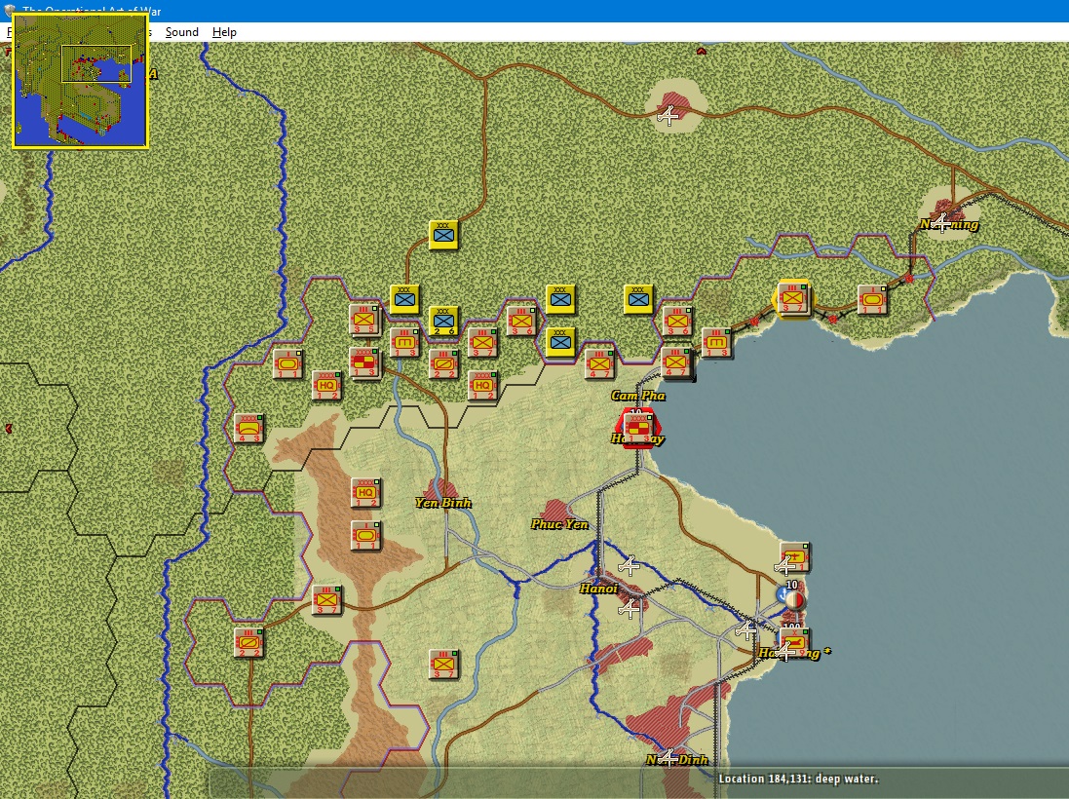This screenshot has height=799, width=1069.
Task: Select the air unit on airfield north of Haiphong
Action: pos(794,557)
